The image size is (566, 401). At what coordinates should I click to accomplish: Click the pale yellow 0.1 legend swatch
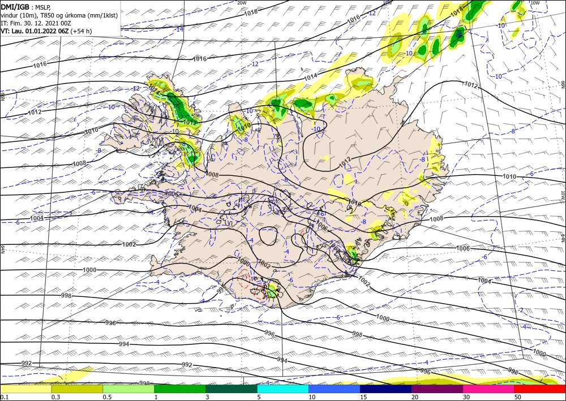tap(26, 389)
